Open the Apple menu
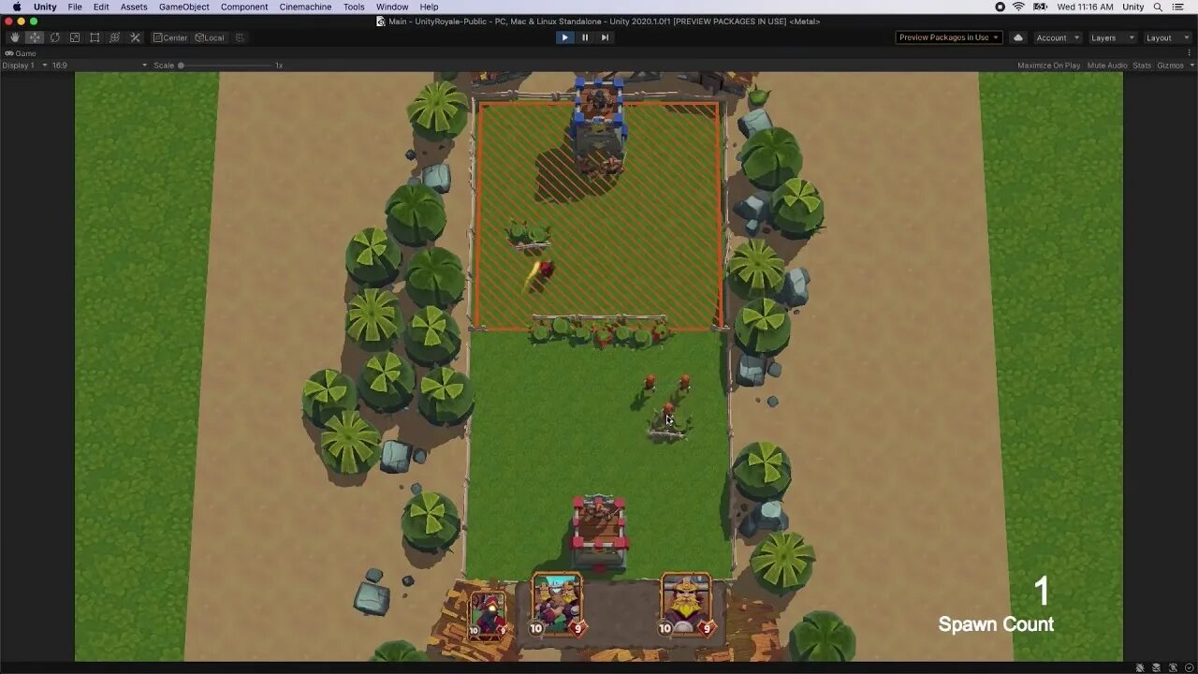Viewport: 1198px width, 674px height. click(x=17, y=7)
